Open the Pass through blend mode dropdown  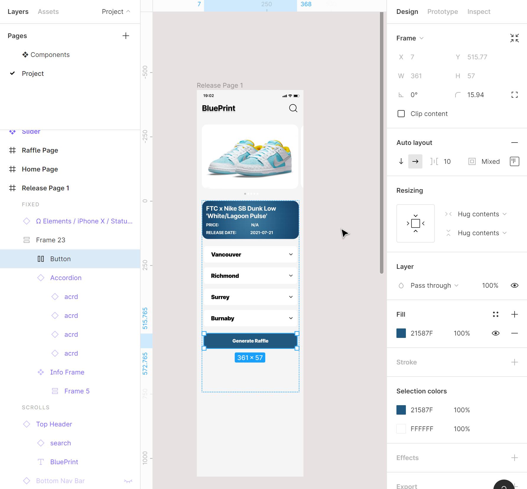[x=434, y=285]
